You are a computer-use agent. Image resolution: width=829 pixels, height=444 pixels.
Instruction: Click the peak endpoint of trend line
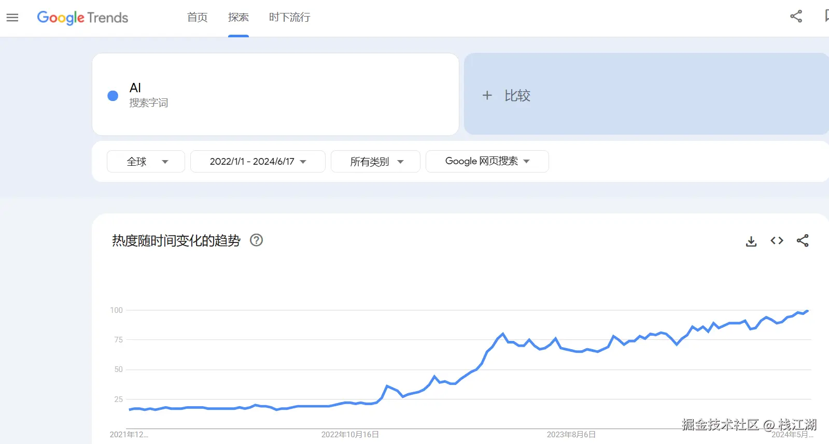click(x=807, y=311)
